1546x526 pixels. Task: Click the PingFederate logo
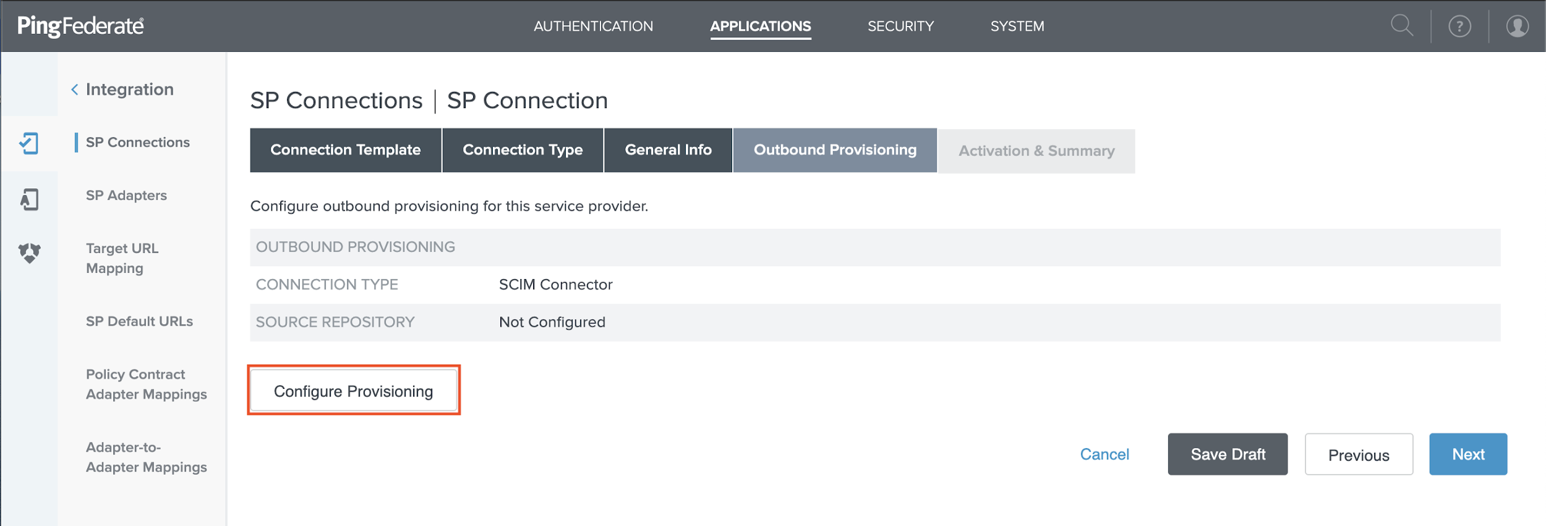click(80, 26)
